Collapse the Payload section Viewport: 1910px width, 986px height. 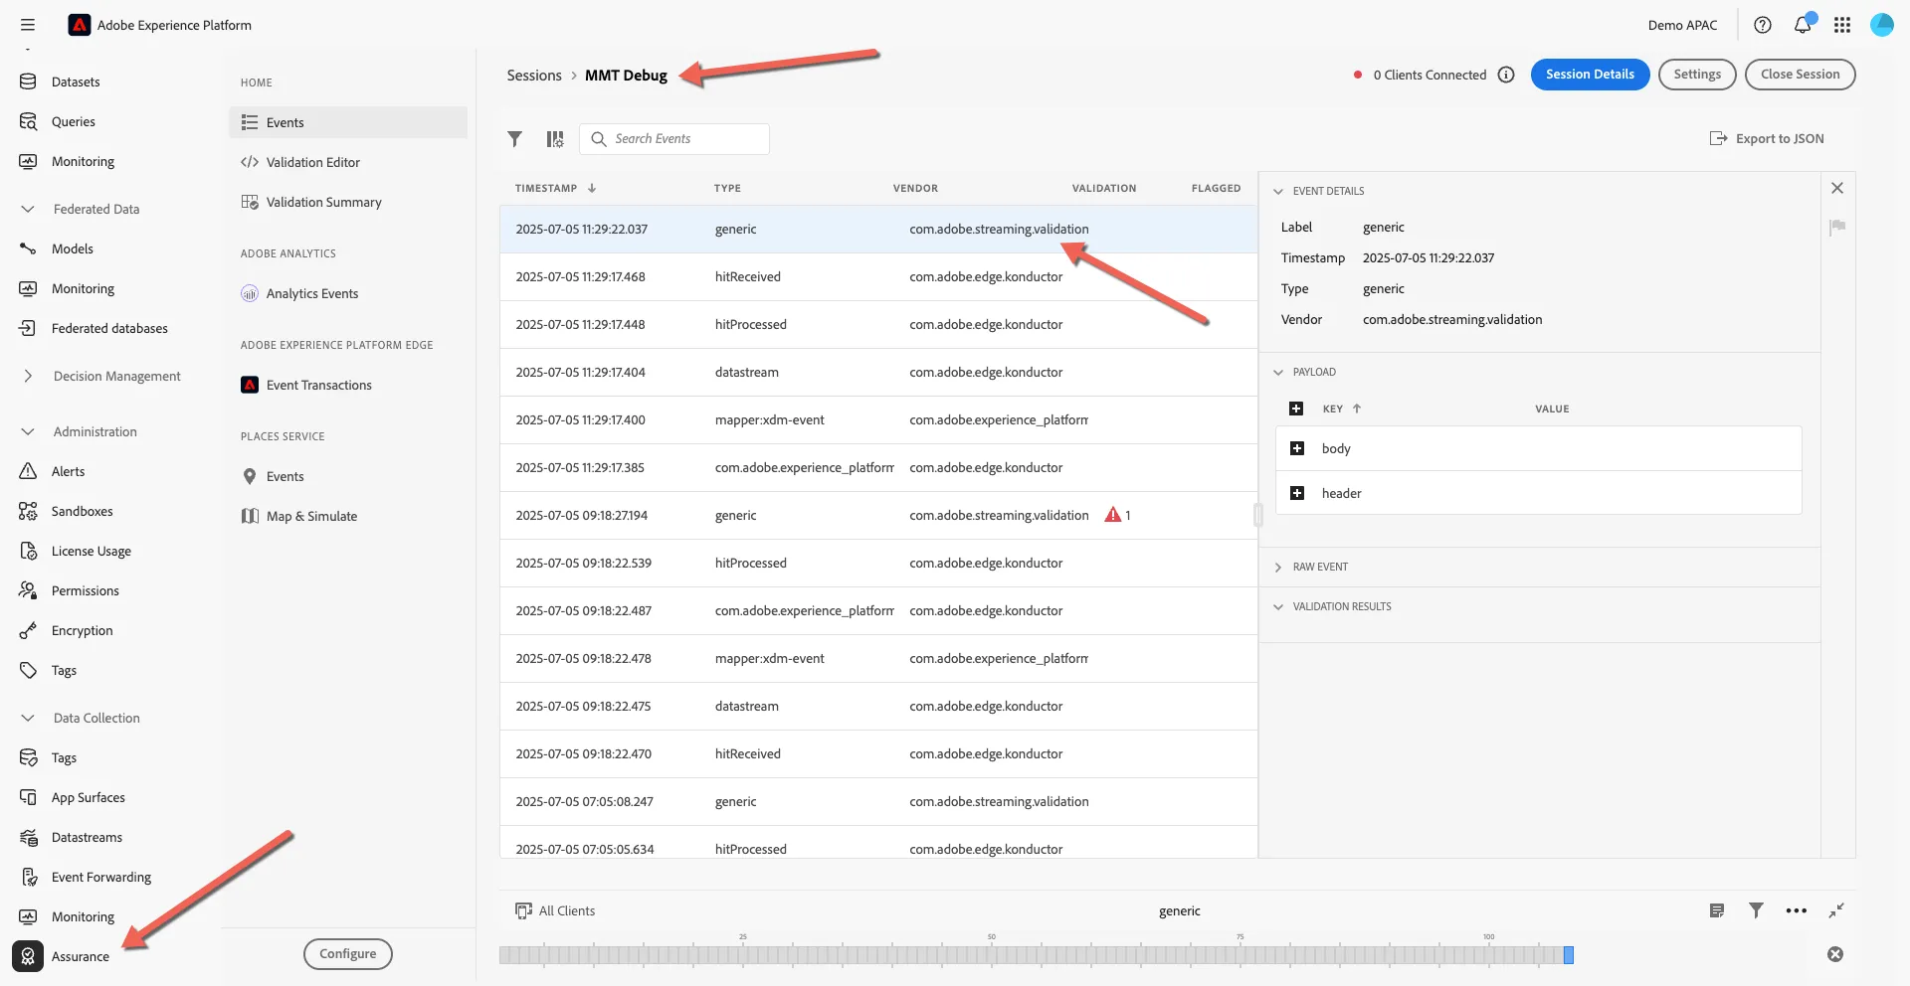1278,372
